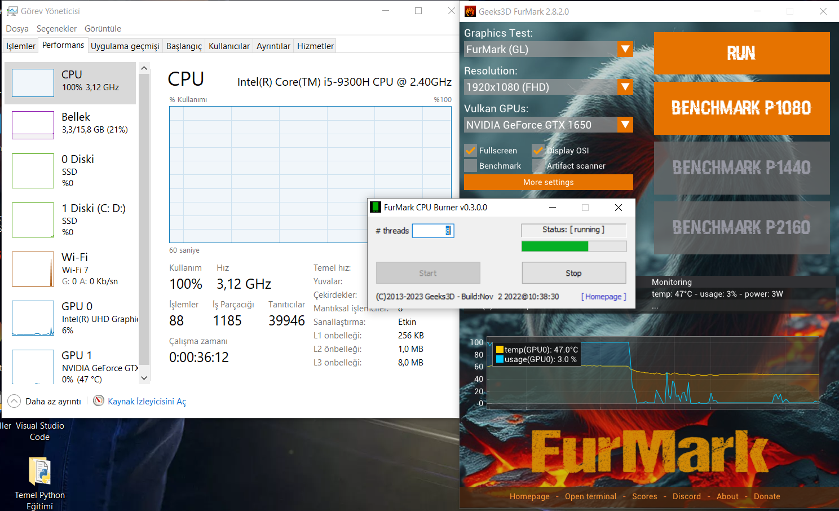The image size is (839, 511).
Task: Click the Visual Studio Code desktop shortcut label
Action: coord(39,431)
